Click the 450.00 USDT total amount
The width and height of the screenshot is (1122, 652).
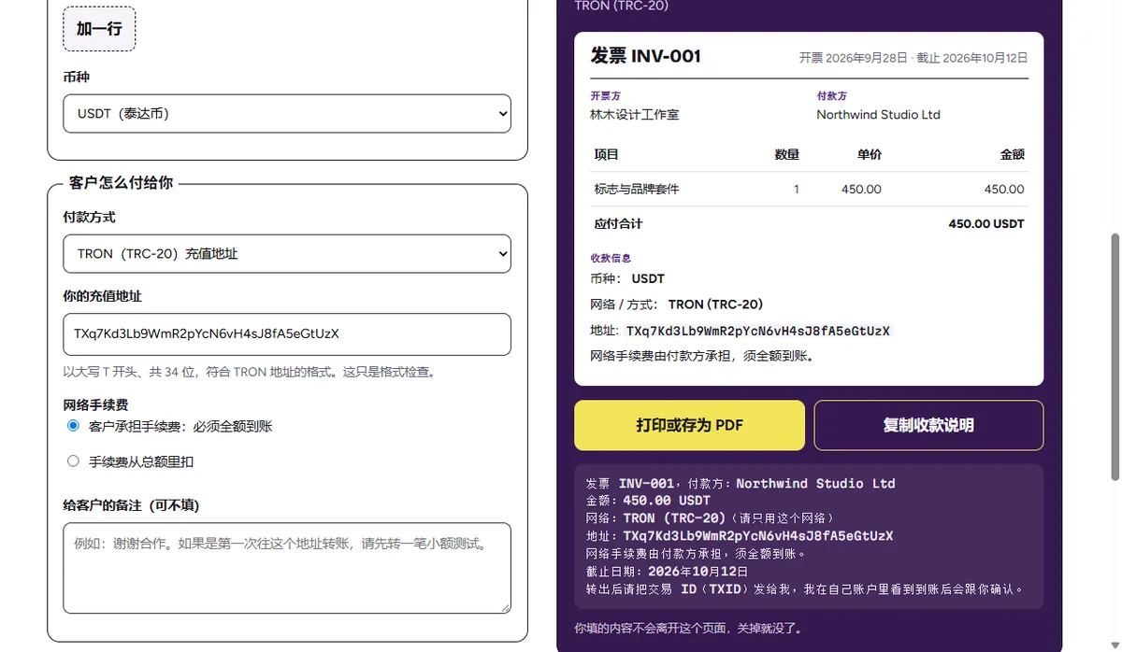[986, 224]
